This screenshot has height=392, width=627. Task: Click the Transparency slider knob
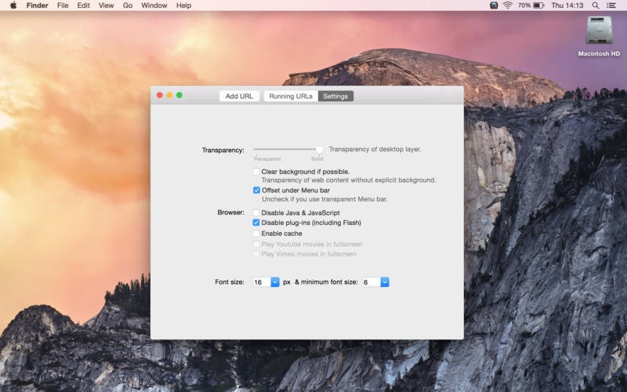pyautogui.click(x=319, y=150)
